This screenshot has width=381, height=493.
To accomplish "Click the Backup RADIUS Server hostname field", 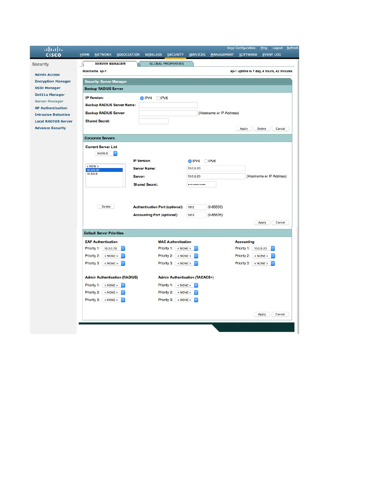I will pyautogui.click(x=168, y=113).
